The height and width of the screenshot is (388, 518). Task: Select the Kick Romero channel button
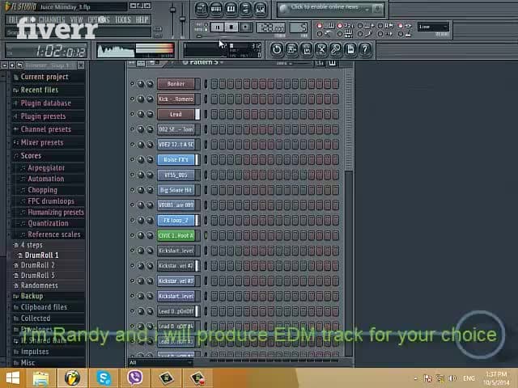[176, 99]
